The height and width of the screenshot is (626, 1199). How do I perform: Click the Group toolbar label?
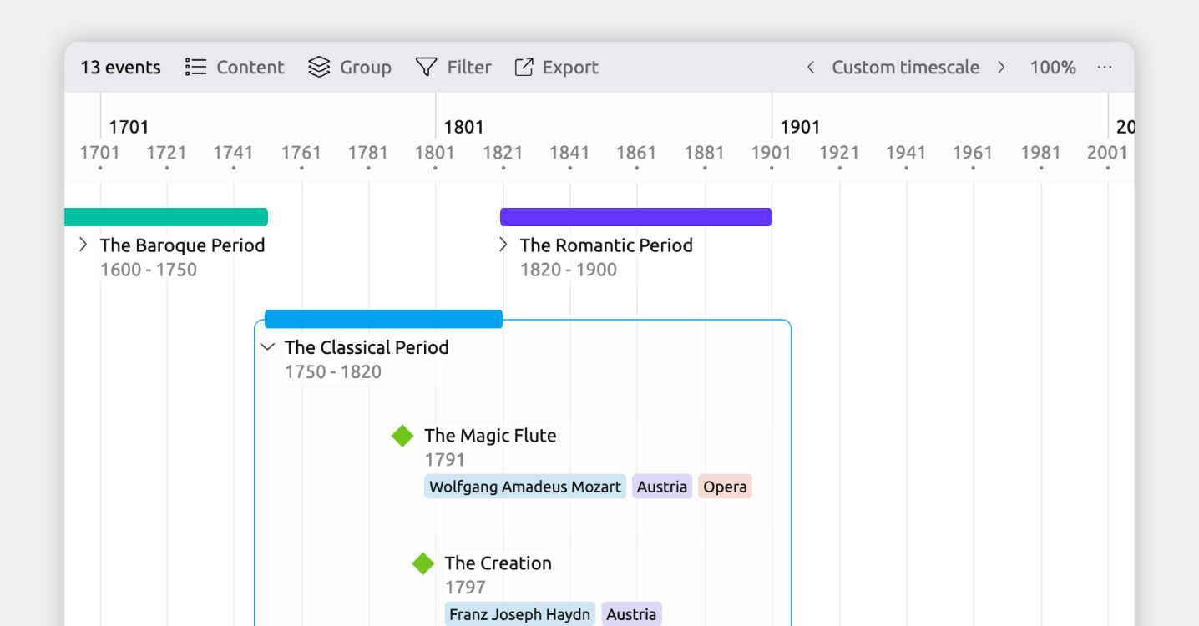tap(366, 68)
